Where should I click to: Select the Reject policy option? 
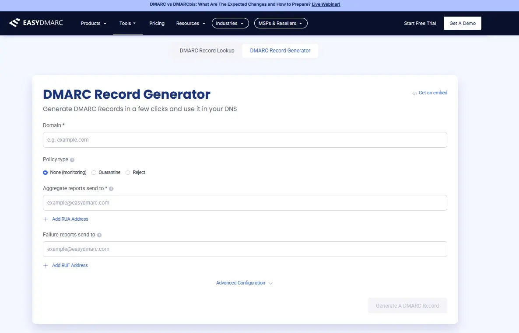[127, 172]
